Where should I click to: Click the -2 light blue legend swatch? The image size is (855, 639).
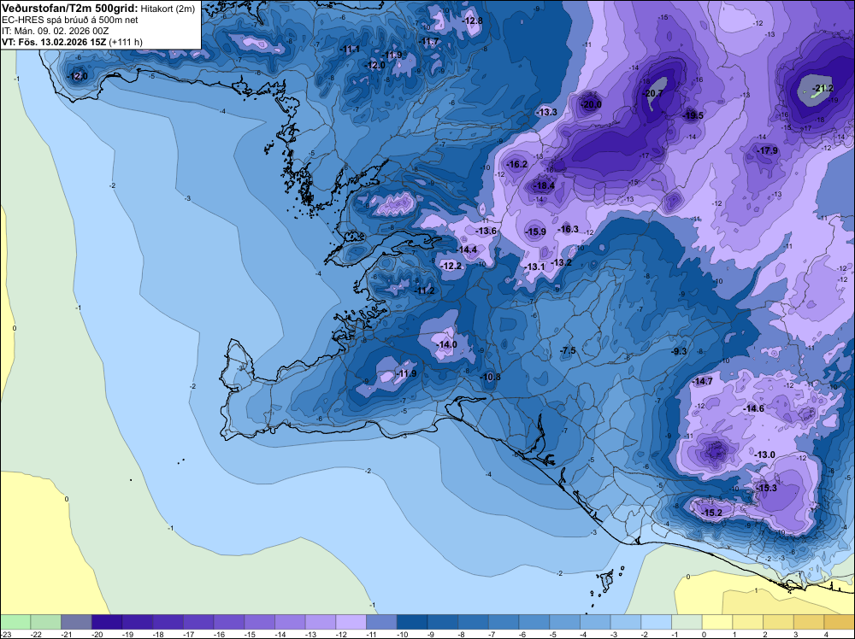[x=657, y=622]
